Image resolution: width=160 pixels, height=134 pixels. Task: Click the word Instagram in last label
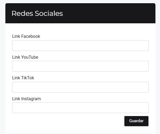point(31,99)
